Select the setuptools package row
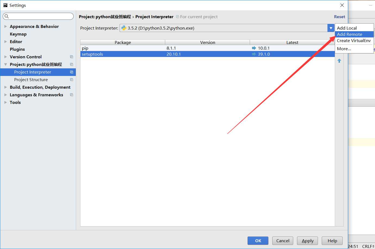This screenshot has width=375, height=249. [x=207, y=54]
